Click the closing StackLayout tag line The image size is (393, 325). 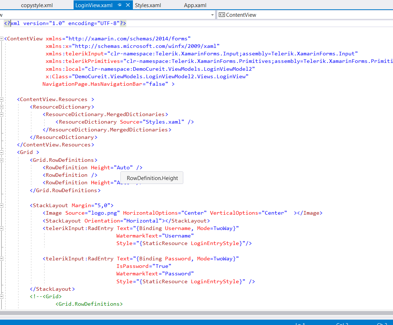point(52,289)
